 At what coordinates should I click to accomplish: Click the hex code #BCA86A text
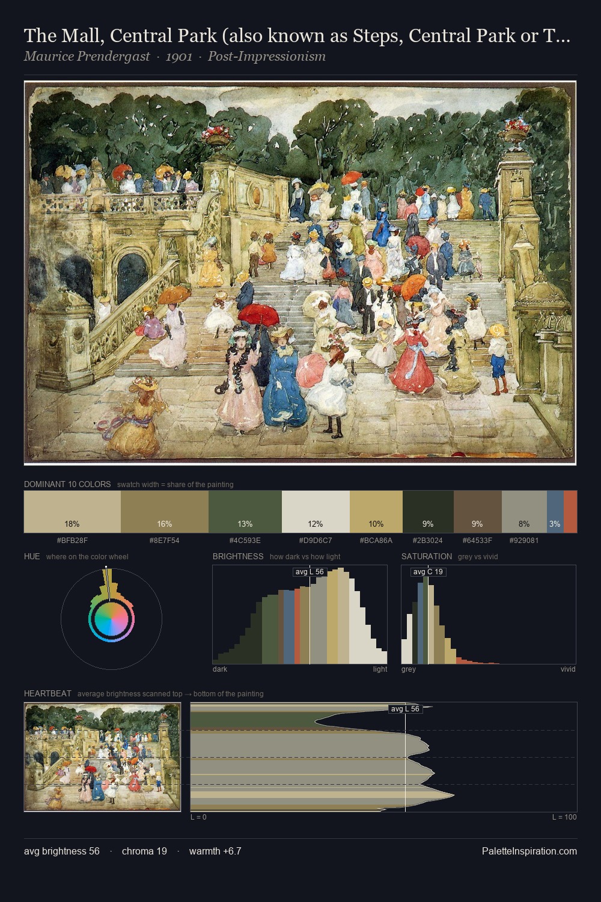point(376,540)
